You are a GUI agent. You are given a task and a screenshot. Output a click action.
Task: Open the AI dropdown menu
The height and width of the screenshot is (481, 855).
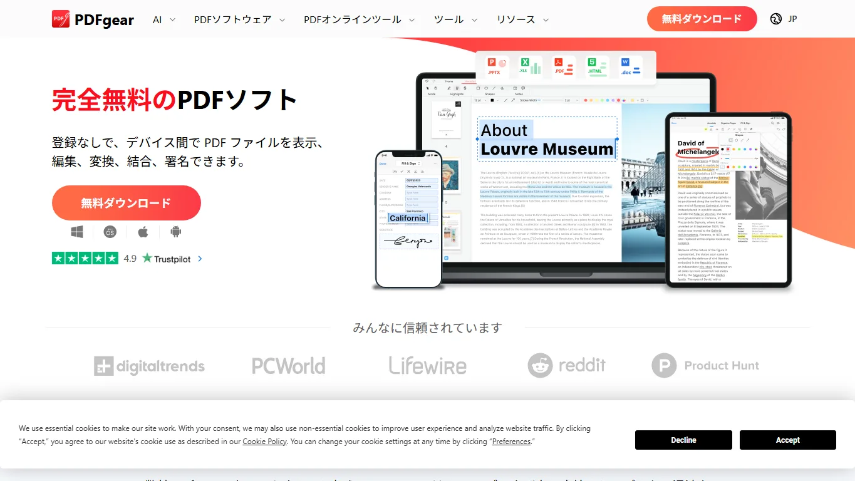tap(163, 19)
